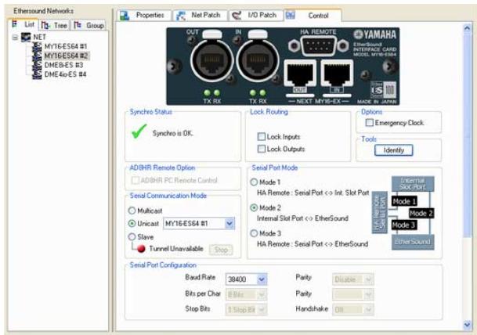Screen dimensions: 477x335
Task: Click the Yamaha logo on card
Action: coord(374,34)
